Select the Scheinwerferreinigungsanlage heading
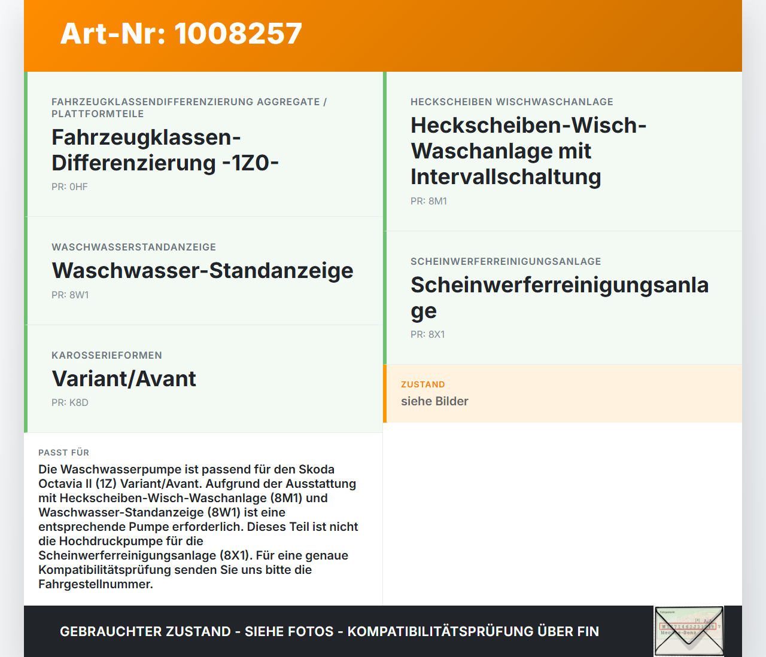766x657 pixels. (560, 297)
